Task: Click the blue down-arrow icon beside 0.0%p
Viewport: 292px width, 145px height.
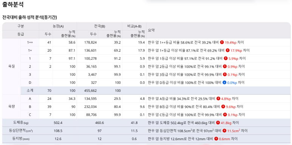Action: coord(224,82)
